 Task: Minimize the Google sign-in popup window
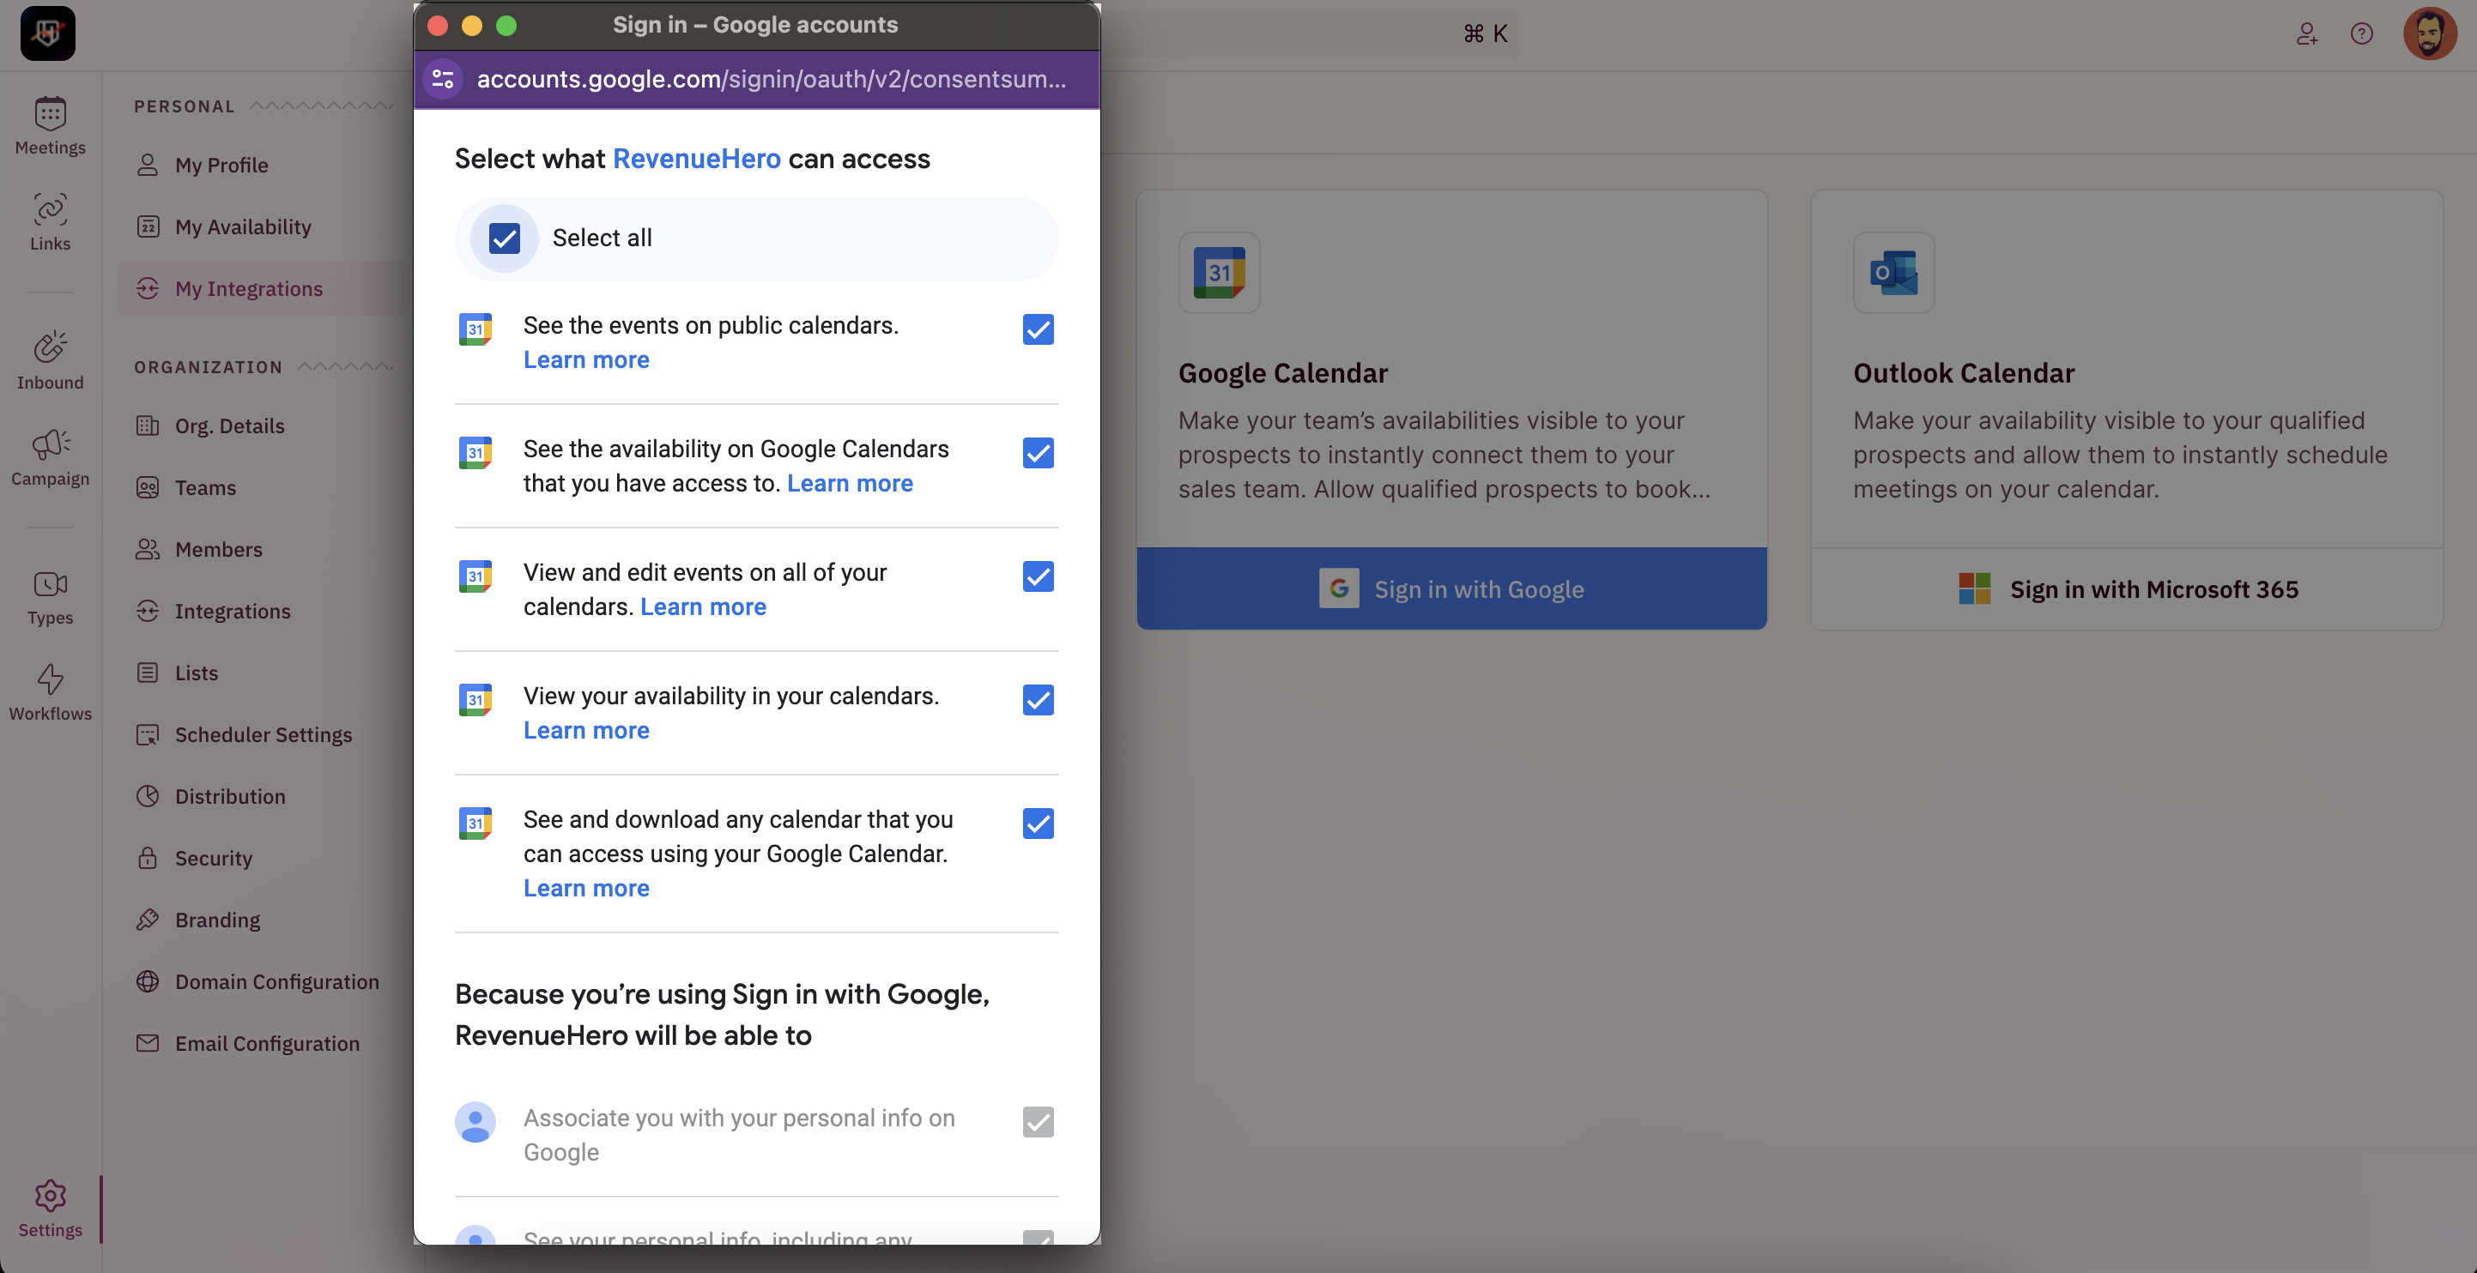(x=472, y=26)
